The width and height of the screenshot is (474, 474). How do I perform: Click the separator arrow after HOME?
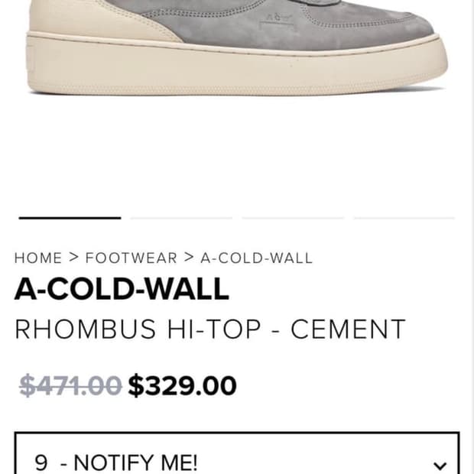coord(73,258)
